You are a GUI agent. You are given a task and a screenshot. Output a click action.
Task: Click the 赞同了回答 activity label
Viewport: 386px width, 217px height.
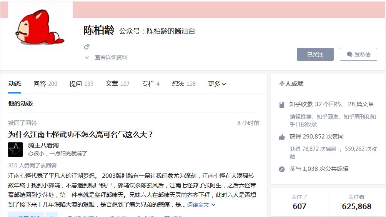click(x=22, y=123)
